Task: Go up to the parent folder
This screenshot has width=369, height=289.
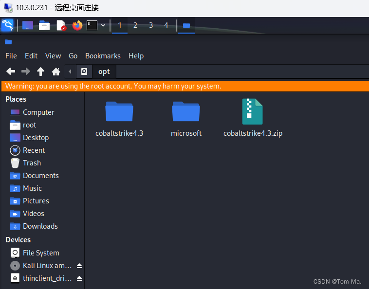Action: click(41, 71)
